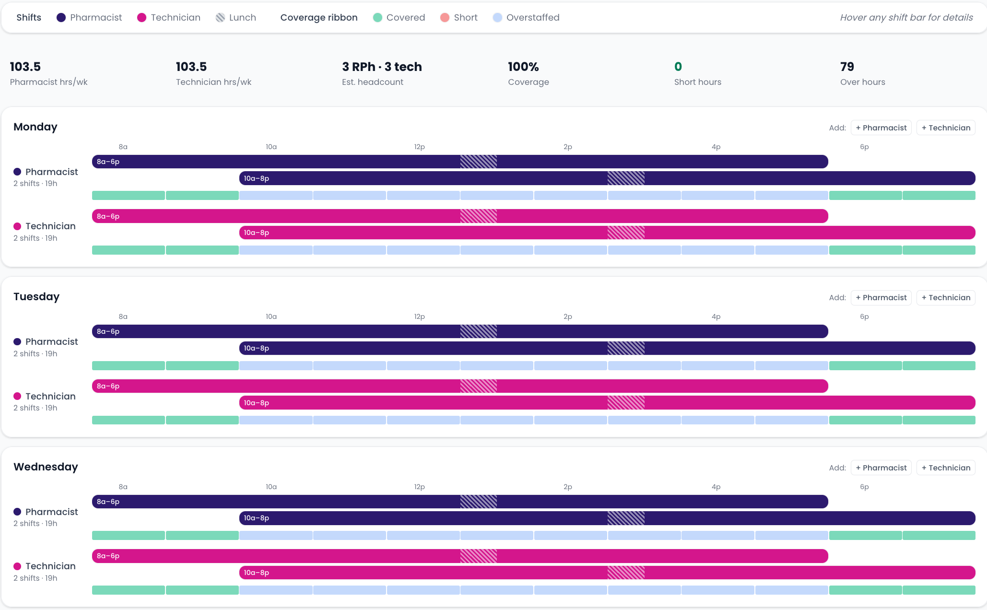
Task: Click lunch block in Wednesday pharmacist 10a–8p shift
Action: (x=626, y=518)
